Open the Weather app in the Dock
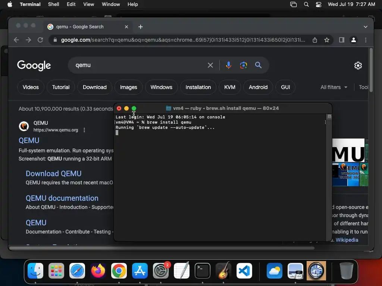 pos(274,271)
